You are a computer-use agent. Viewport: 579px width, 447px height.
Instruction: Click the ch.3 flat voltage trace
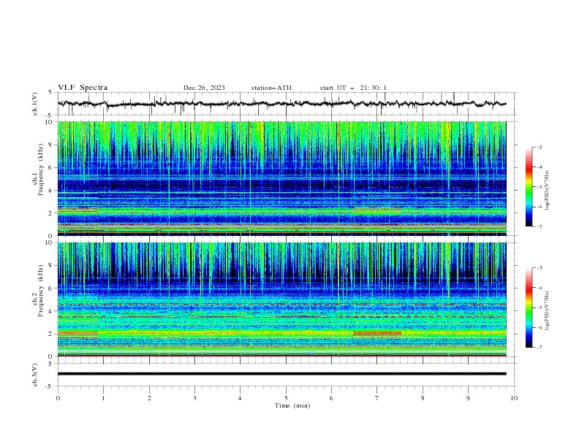point(281,374)
